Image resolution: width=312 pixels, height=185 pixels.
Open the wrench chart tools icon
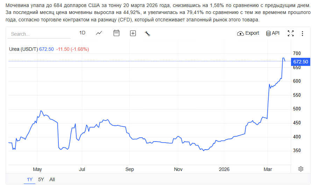pyautogui.click(x=147, y=33)
